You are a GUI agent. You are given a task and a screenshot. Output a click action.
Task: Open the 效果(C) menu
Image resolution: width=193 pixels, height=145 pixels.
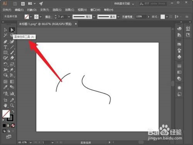69,10
